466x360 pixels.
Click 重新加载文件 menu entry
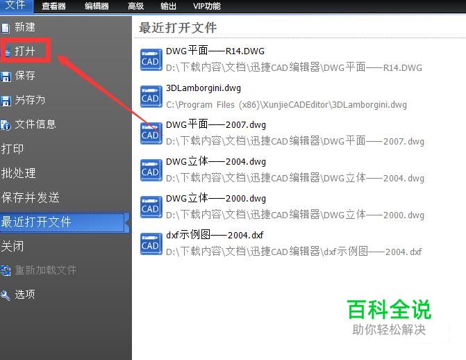tap(46, 270)
